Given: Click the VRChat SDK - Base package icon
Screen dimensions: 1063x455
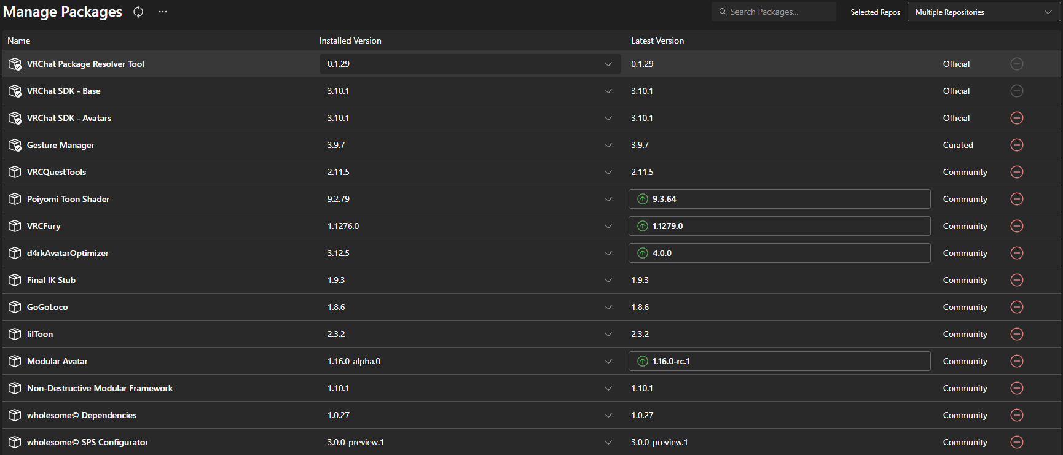Looking at the screenshot, I should 15,91.
